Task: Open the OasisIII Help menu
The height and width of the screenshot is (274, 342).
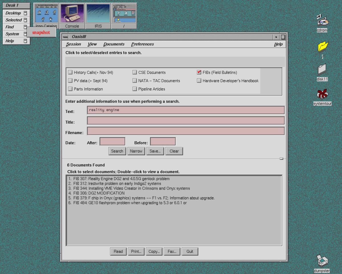Action: [278, 44]
